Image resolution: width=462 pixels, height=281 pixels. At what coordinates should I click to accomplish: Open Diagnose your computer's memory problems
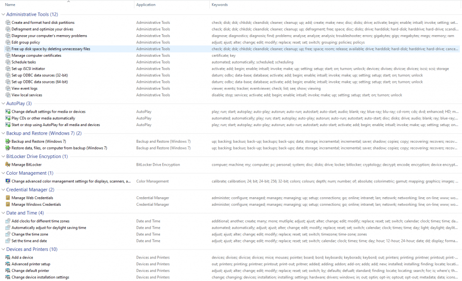click(49, 36)
